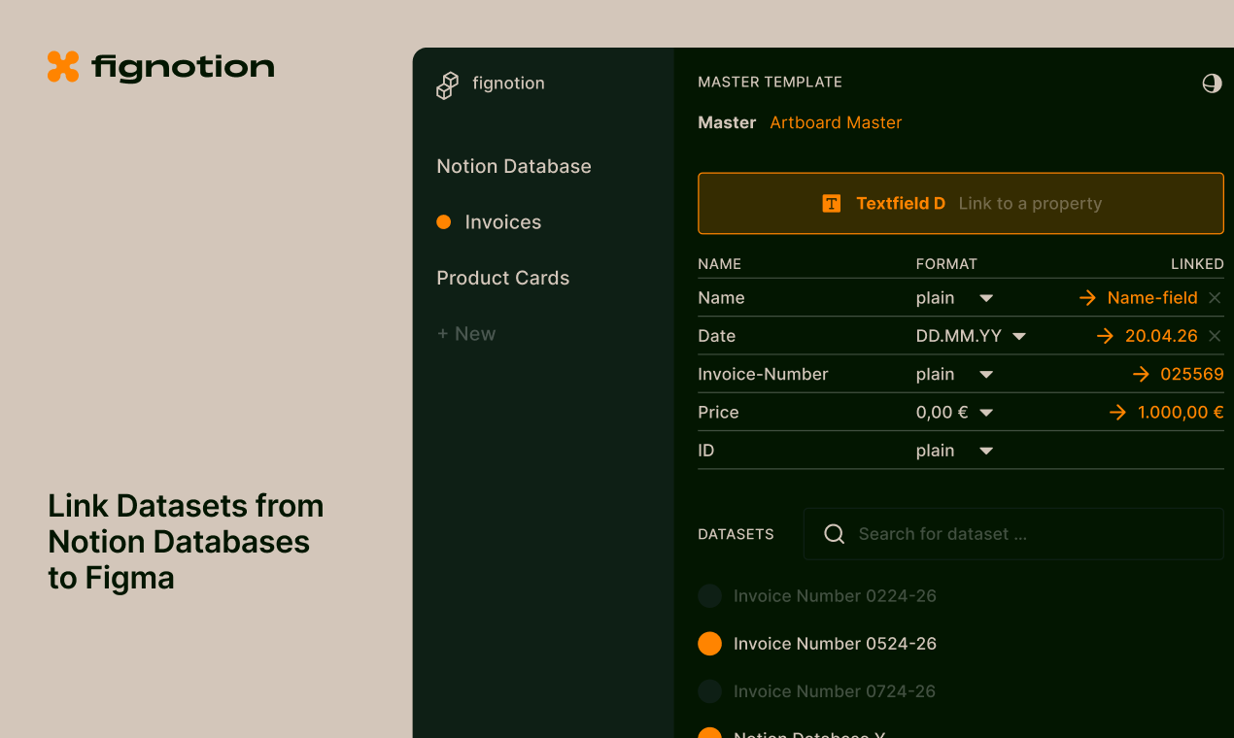
Task: Add a new entry with + New
Action: [466, 333]
